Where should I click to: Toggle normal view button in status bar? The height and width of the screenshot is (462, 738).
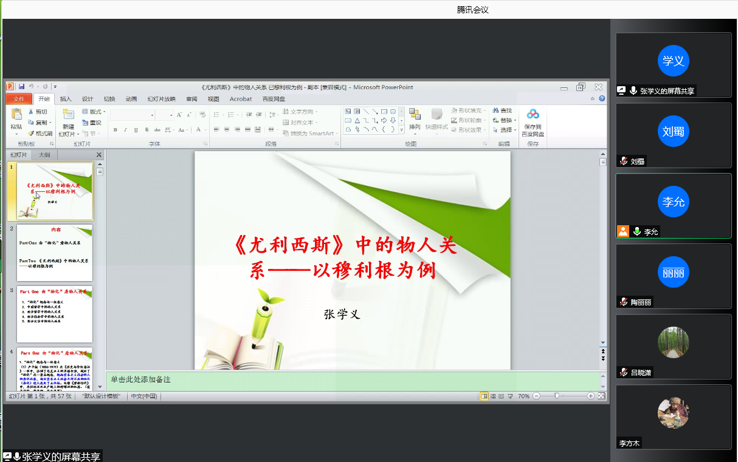[485, 396]
